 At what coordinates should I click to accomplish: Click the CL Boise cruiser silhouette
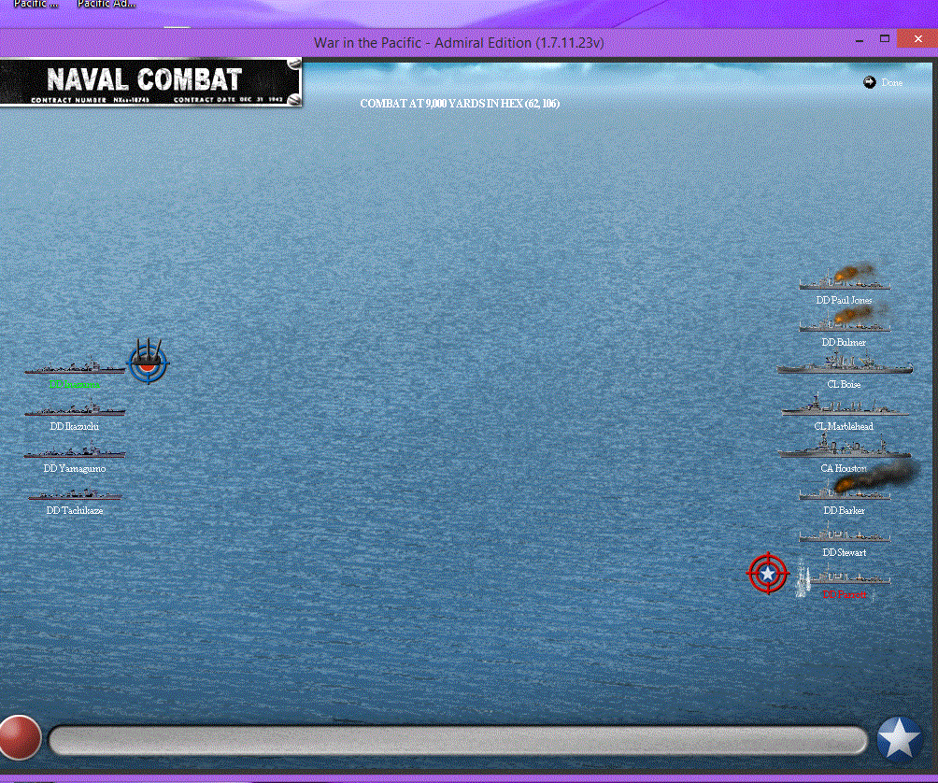[x=845, y=363]
